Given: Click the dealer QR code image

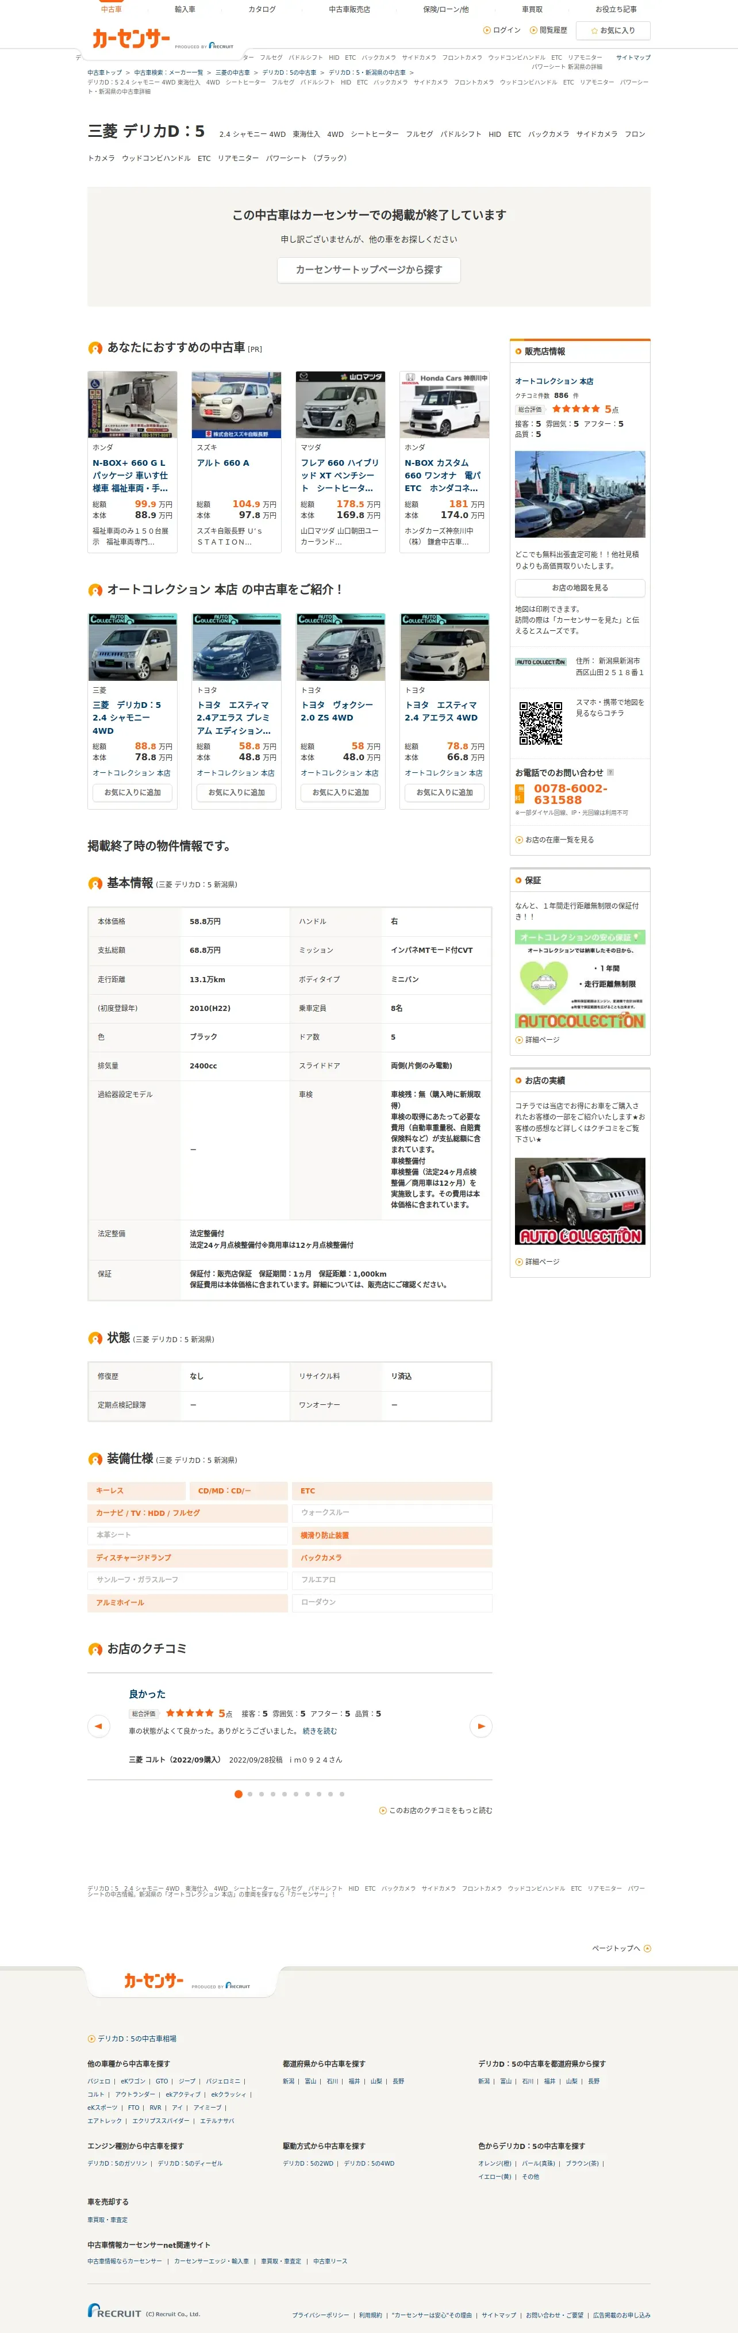Looking at the screenshot, I should (541, 723).
